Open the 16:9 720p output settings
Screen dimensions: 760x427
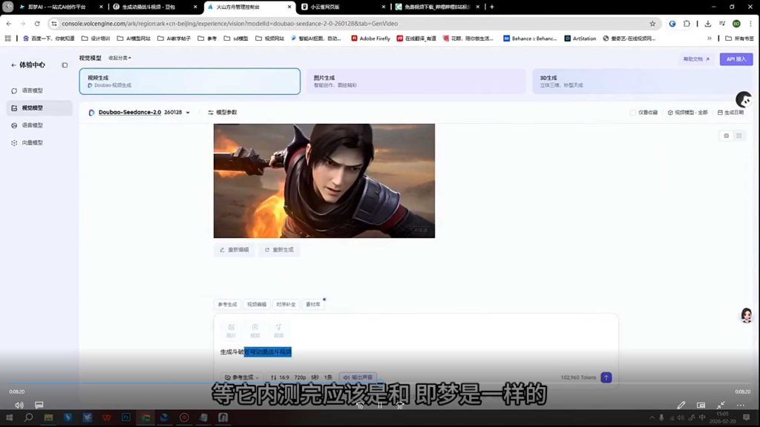pyautogui.click(x=301, y=377)
